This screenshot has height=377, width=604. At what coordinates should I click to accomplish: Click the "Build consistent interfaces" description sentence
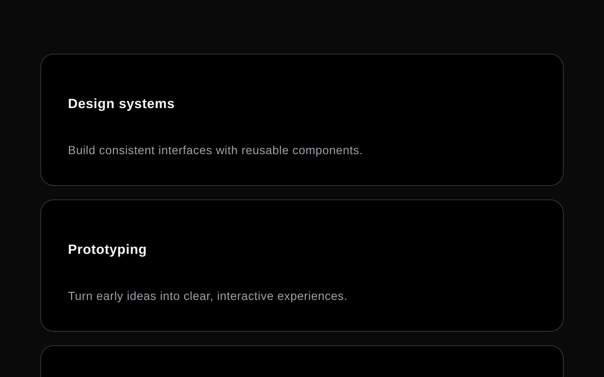(x=215, y=150)
